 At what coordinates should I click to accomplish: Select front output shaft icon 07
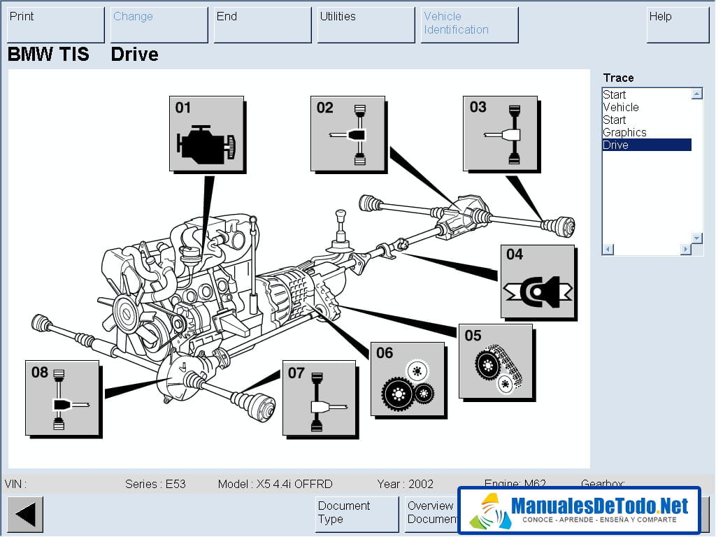tap(319, 398)
